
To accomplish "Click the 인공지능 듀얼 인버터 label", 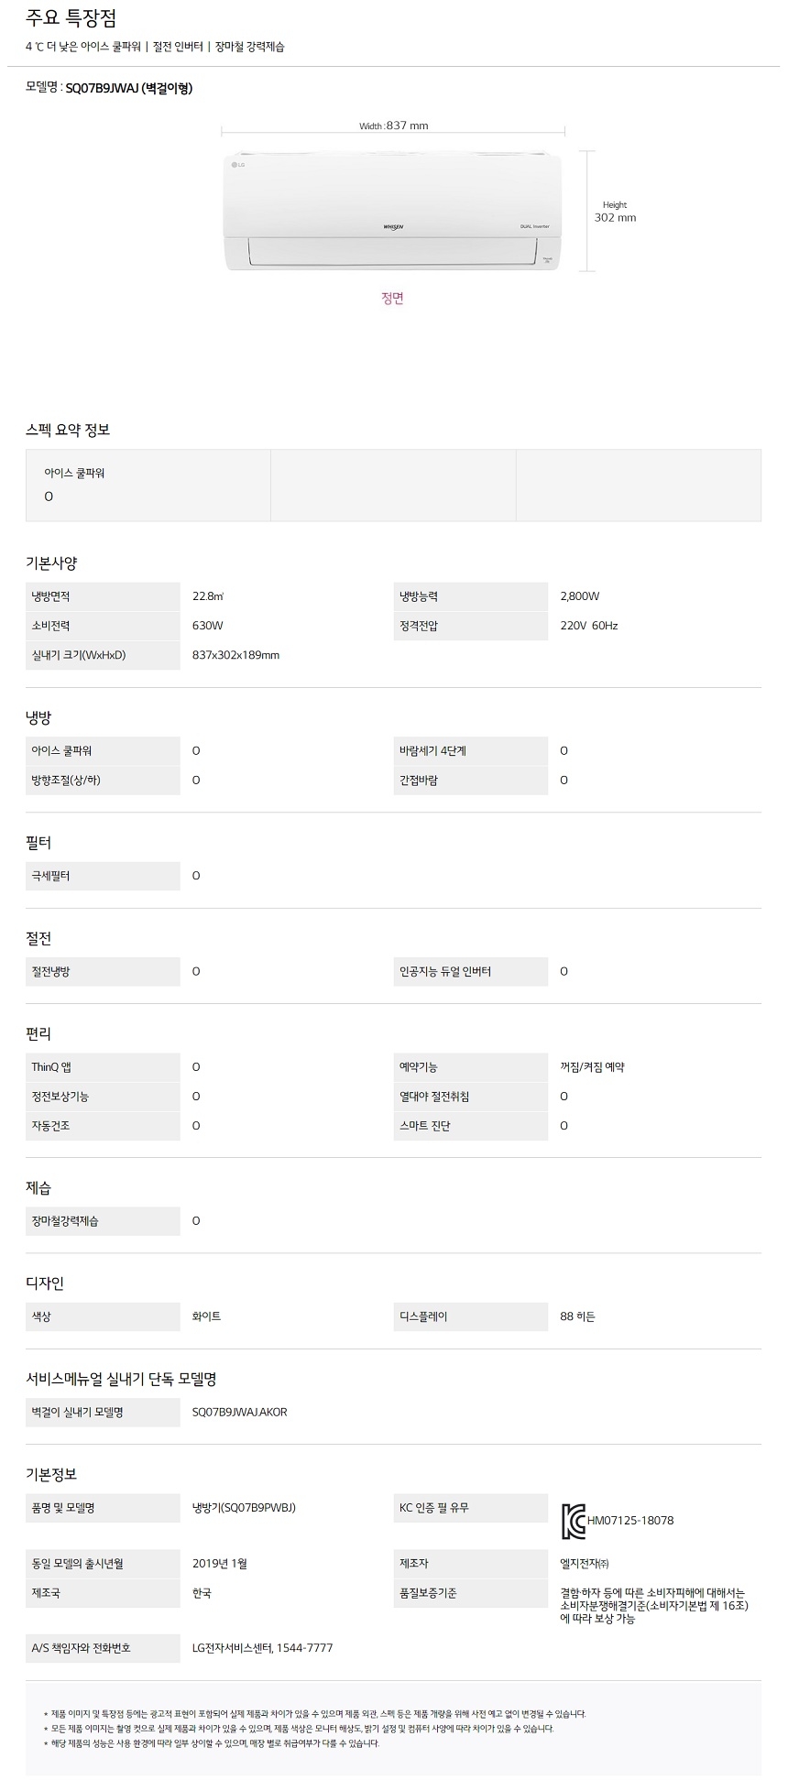I will pos(444,971).
